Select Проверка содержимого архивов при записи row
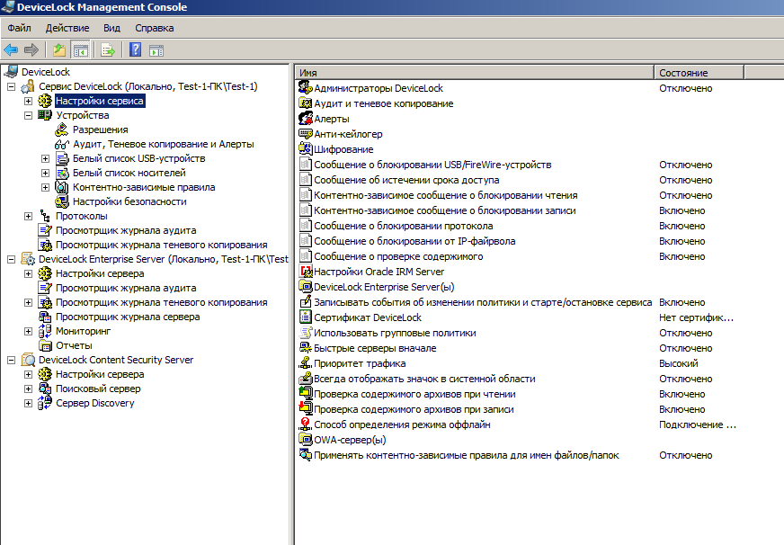The width and height of the screenshot is (784, 545). pos(414,409)
